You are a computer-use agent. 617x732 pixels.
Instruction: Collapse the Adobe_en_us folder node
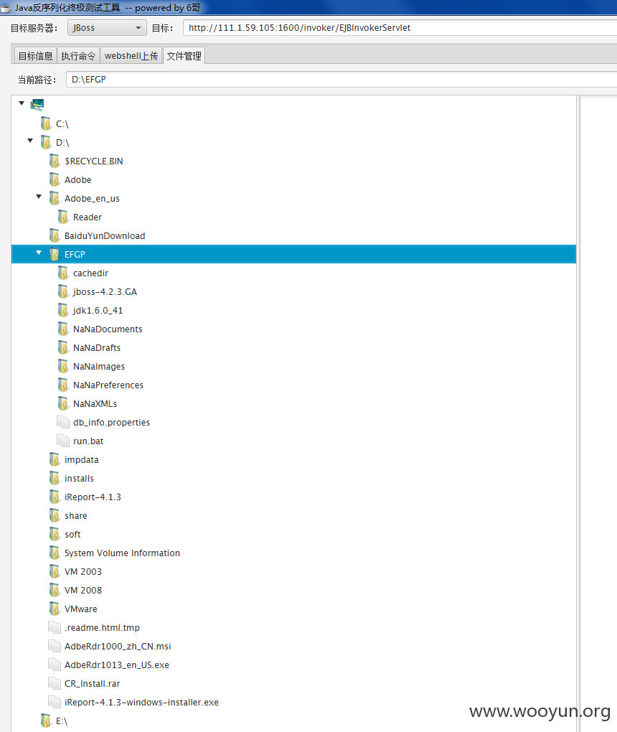pyautogui.click(x=39, y=197)
